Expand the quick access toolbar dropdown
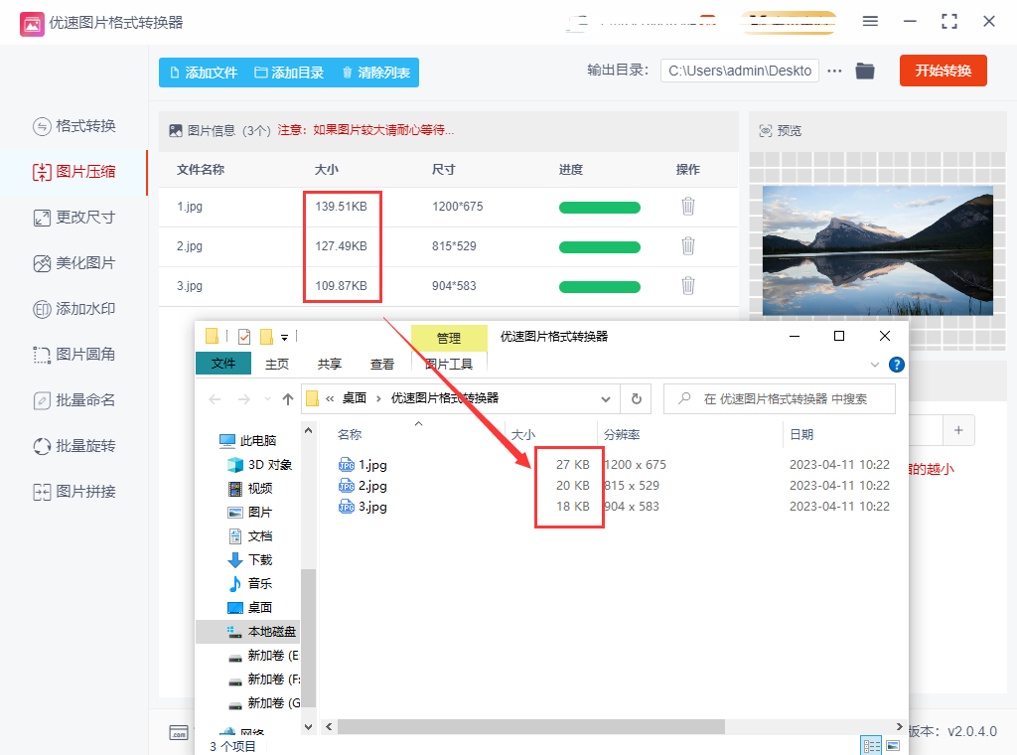 pyautogui.click(x=285, y=336)
